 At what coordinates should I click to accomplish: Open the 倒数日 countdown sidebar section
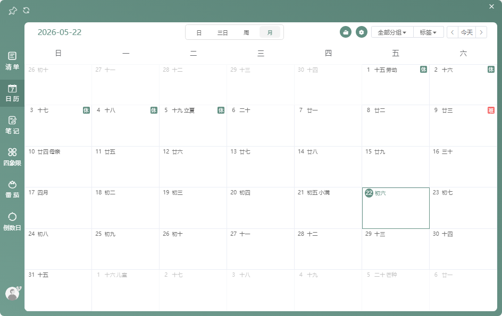tap(12, 221)
